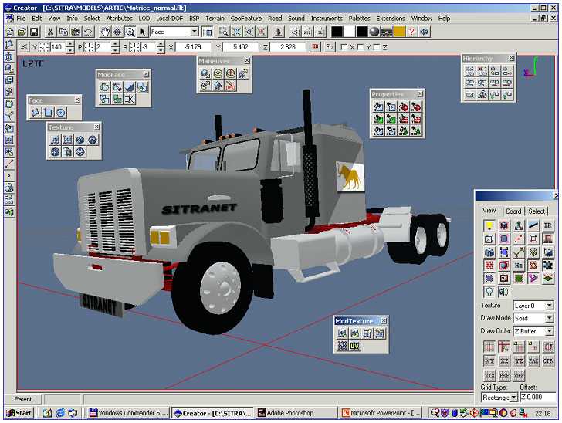This screenshot has width=562, height=423.
Task: Click the red question mark help icon
Action: click(411, 32)
